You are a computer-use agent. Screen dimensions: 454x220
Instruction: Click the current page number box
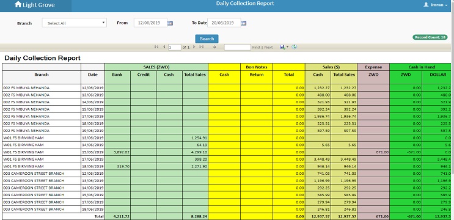pos(175,47)
